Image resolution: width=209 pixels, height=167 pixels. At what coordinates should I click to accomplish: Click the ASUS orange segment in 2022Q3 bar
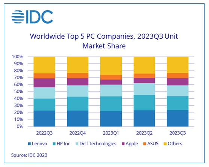tap(44, 76)
